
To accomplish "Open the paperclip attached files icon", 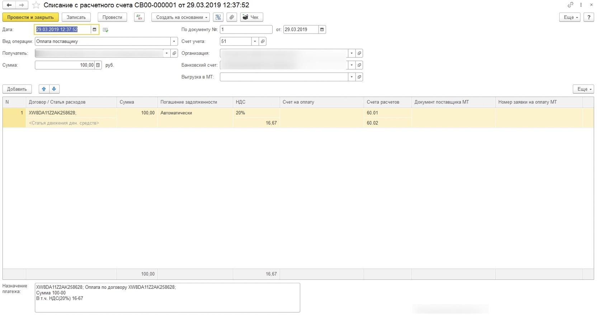I will coord(232,17).
